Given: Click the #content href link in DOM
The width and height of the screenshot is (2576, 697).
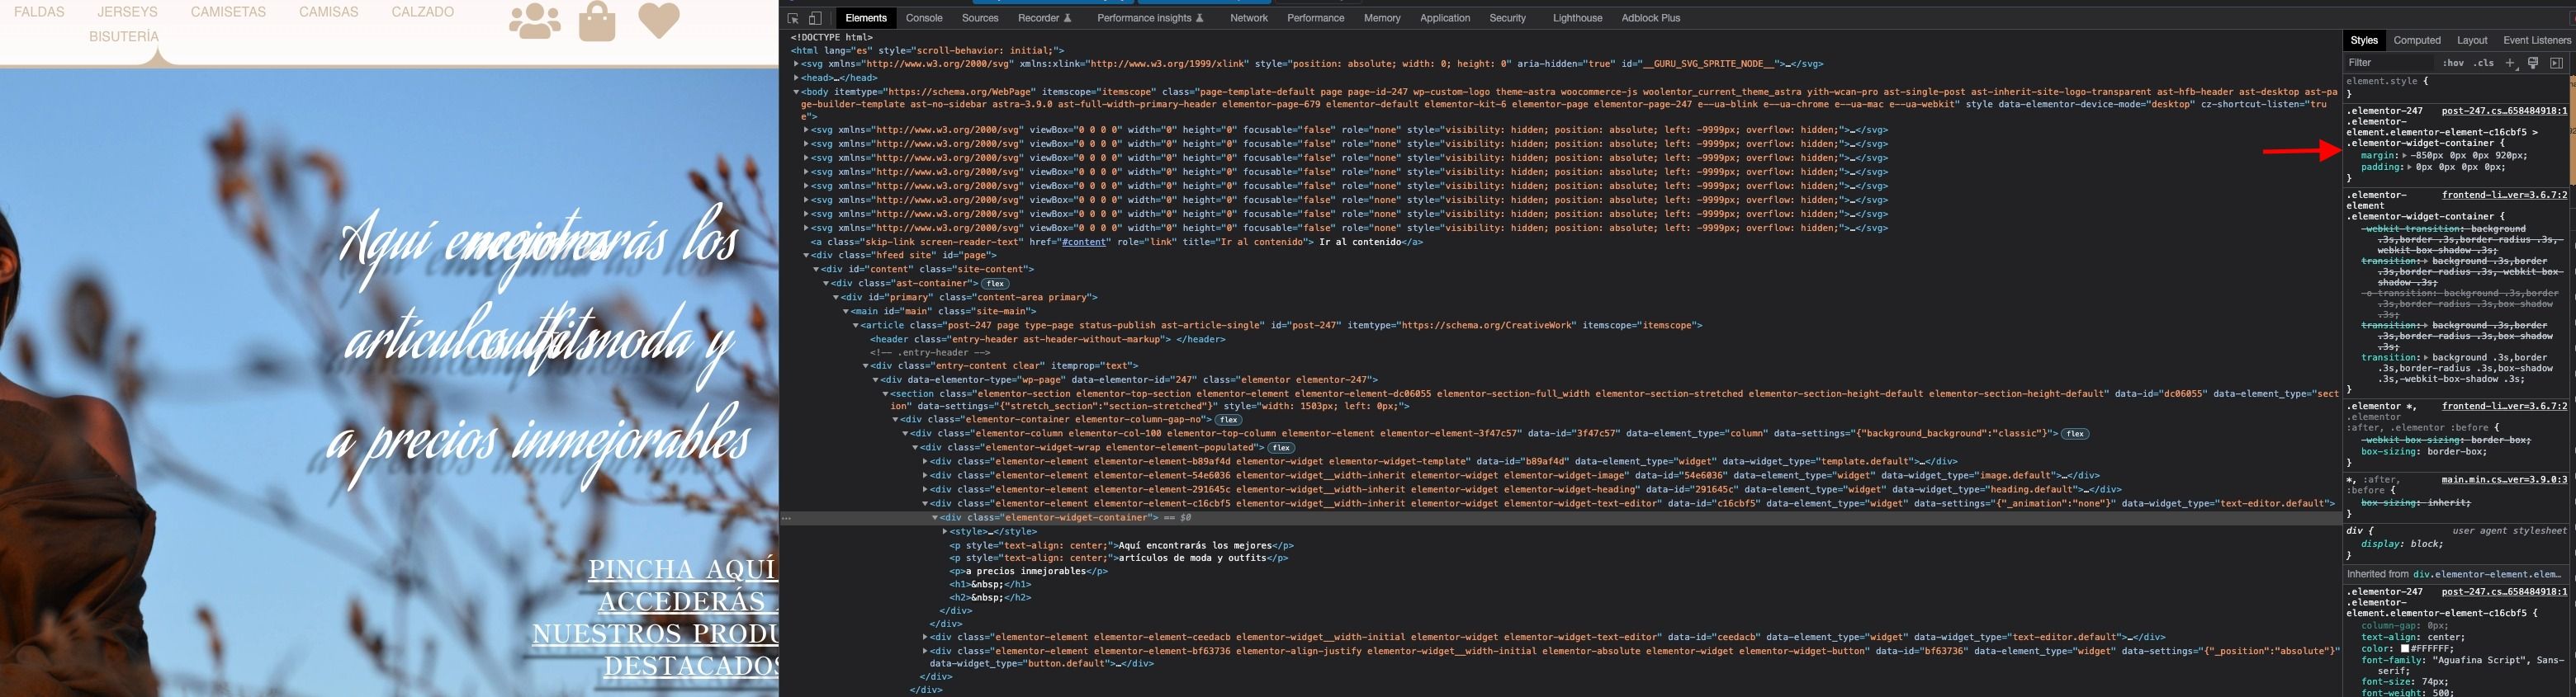Looking at the screenshot, I should [1084, 242].
